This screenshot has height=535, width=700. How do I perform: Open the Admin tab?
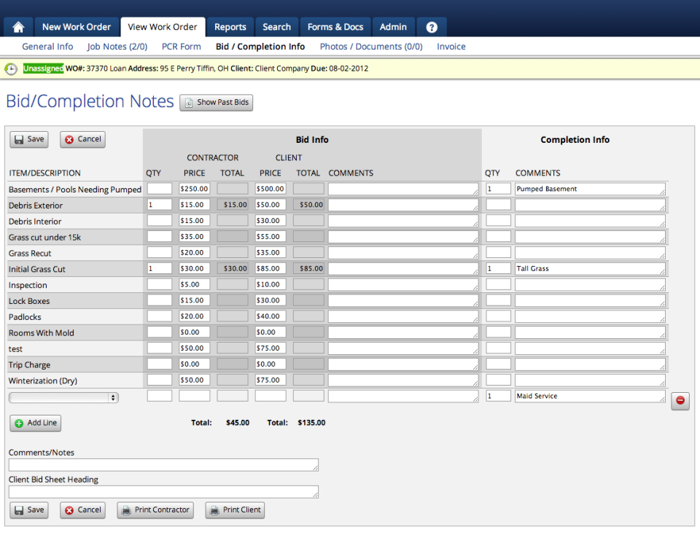point(393,26)
